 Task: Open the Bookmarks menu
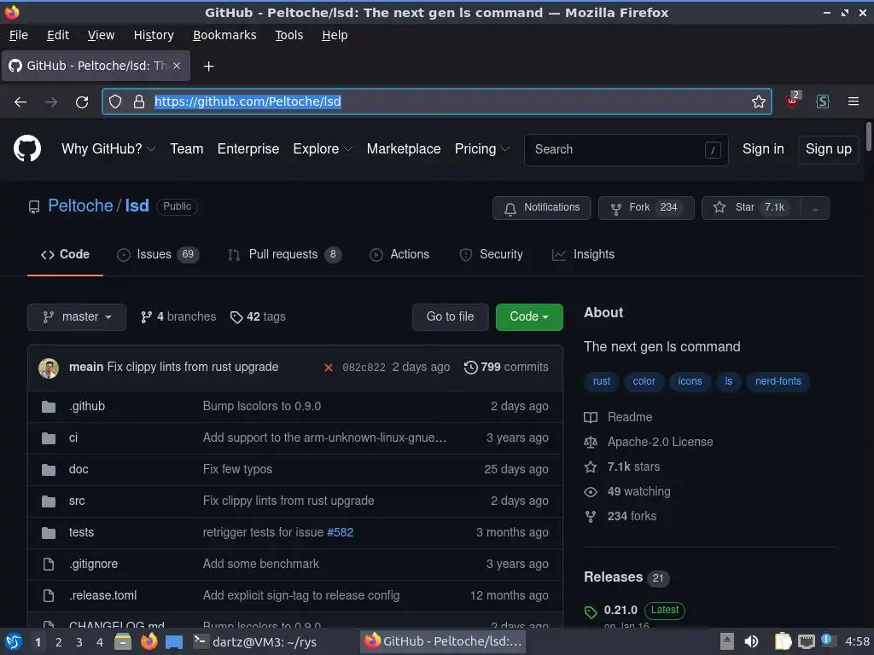pos(224,35)
